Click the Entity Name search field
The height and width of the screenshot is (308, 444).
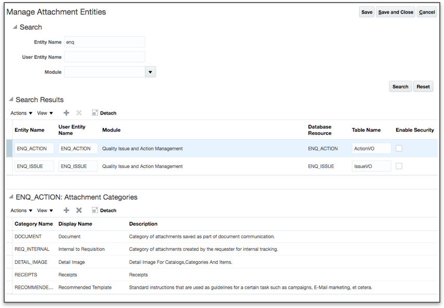tap(104, 42)
